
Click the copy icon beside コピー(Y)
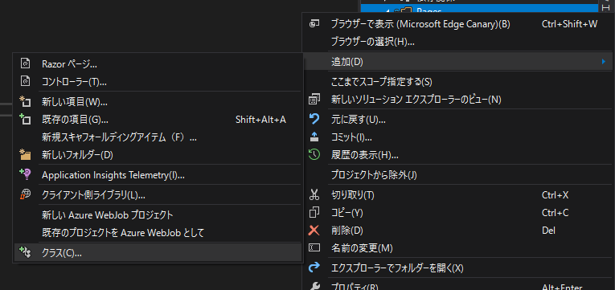click(314, 213)
